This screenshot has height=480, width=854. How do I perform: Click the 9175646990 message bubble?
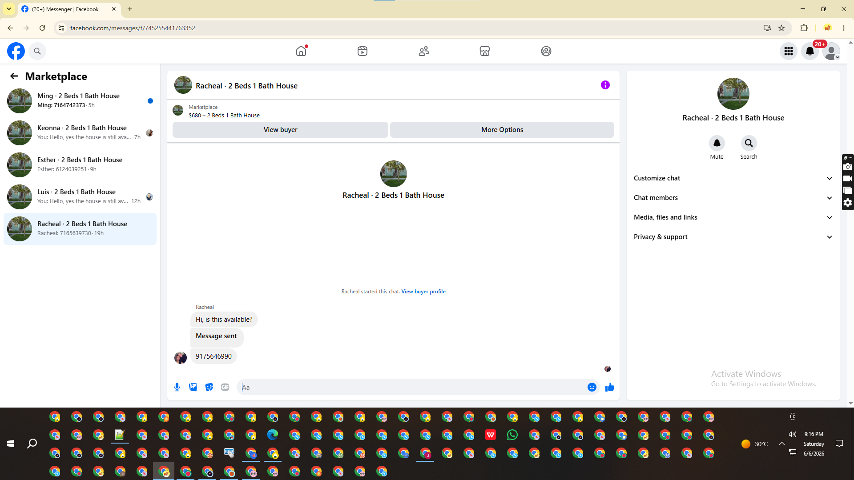click(213, 356)
